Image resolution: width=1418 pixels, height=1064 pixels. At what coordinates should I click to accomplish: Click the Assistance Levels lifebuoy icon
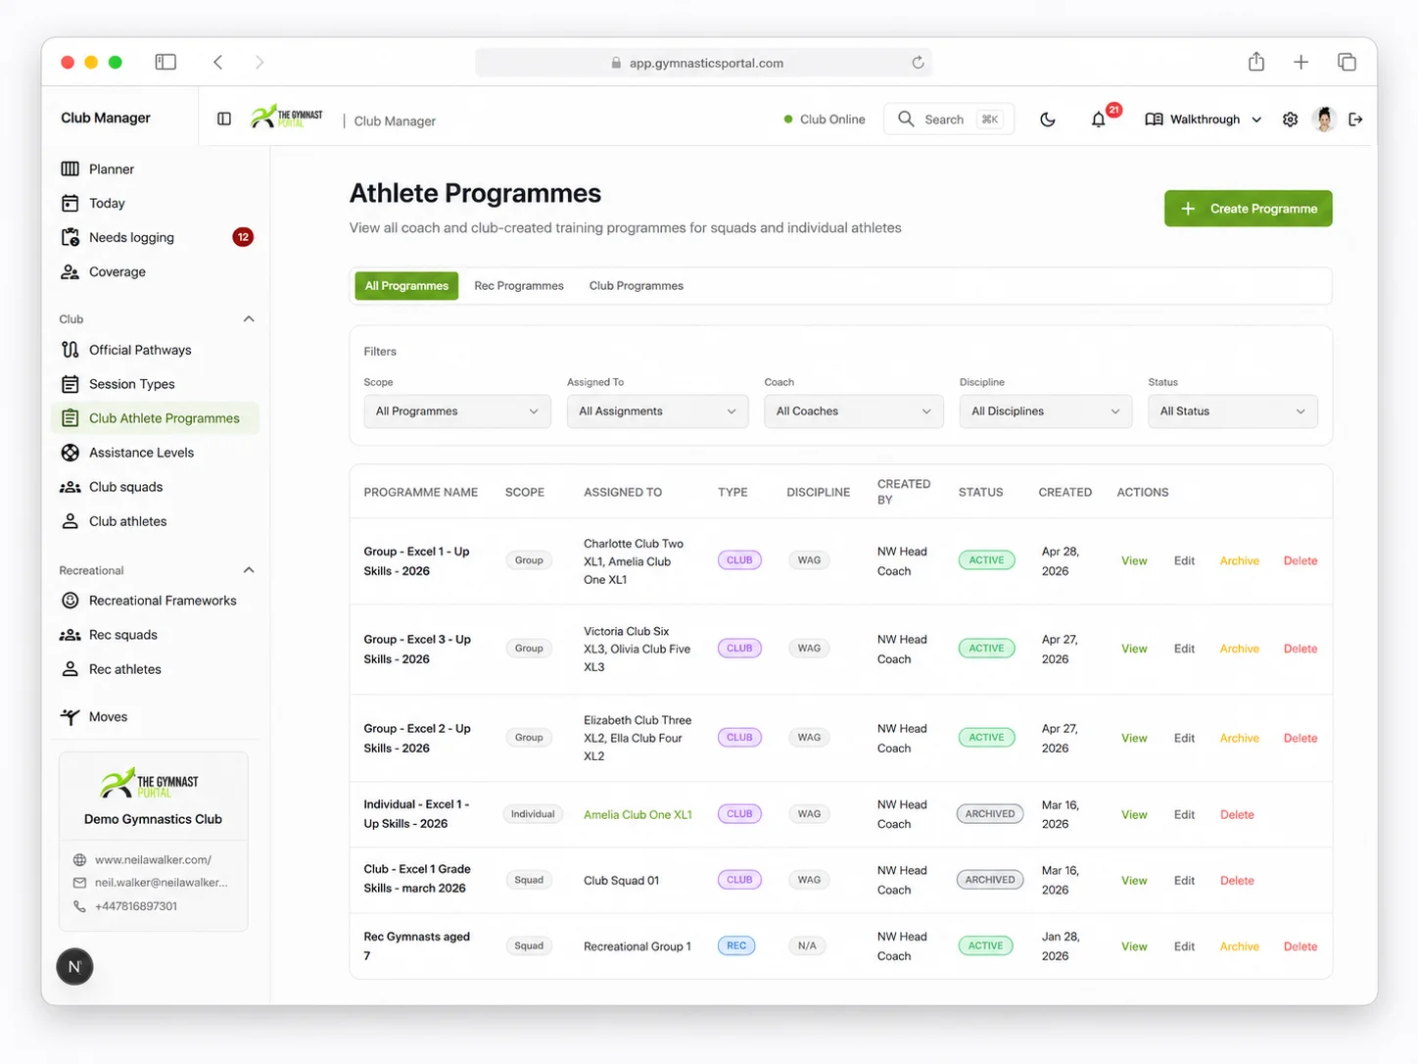[x=71, y=453]
